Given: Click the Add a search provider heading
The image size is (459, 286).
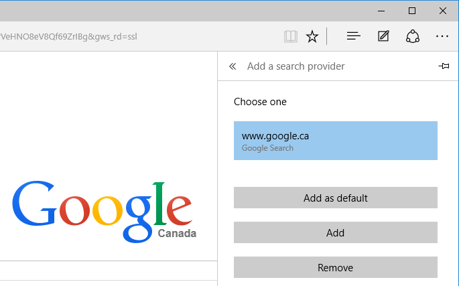Looking at the screenshot, I should pyautogui.click(x=296, y=66).
